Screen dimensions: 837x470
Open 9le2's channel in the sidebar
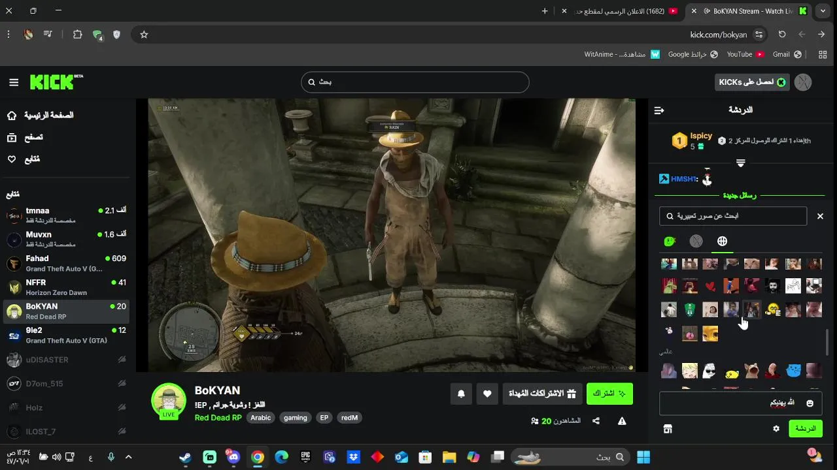(x=65, y=335)
